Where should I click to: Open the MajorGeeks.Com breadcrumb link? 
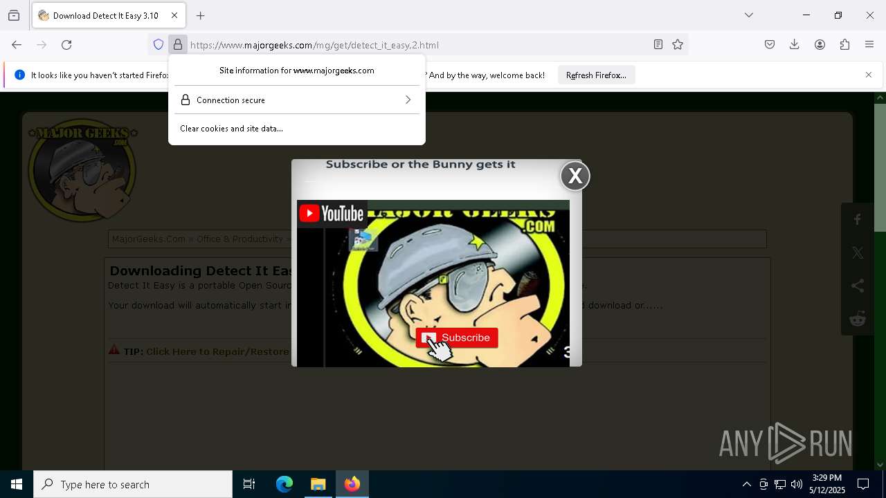(149, 239)
